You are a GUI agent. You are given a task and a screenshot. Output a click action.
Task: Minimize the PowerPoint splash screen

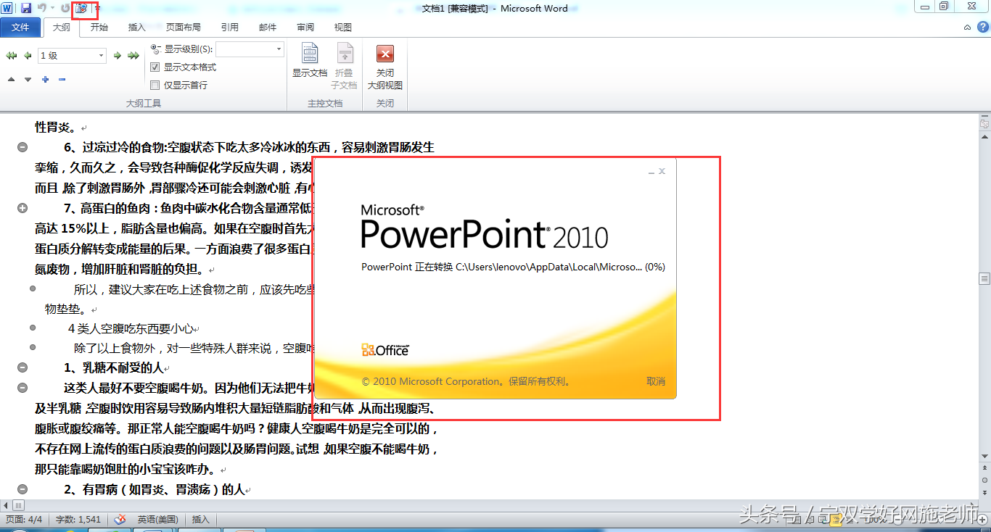tap(651, 172)
